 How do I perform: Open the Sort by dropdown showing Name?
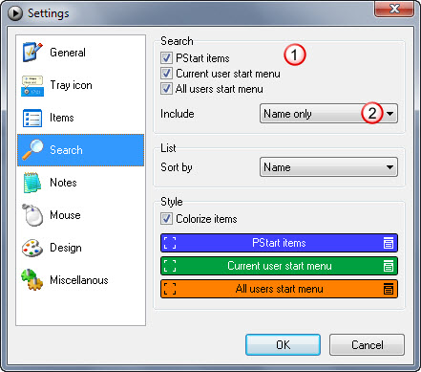pos(328,167)
